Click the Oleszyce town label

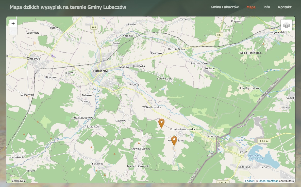click(34, 58)
